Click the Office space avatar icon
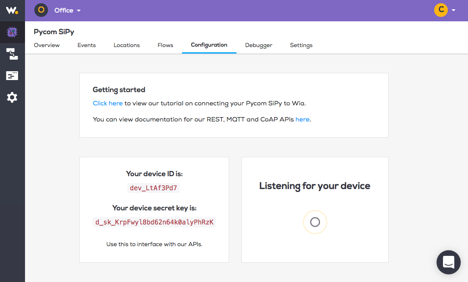 point(41,10)
